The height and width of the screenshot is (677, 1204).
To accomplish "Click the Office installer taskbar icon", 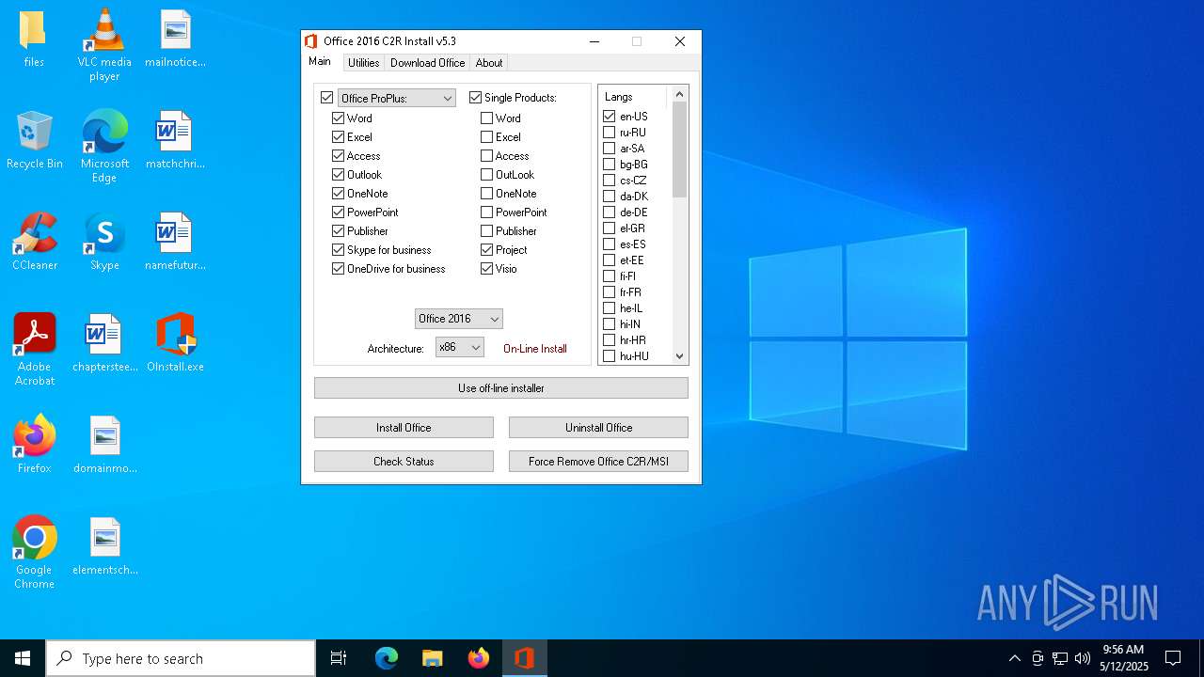I will point(524,658).
